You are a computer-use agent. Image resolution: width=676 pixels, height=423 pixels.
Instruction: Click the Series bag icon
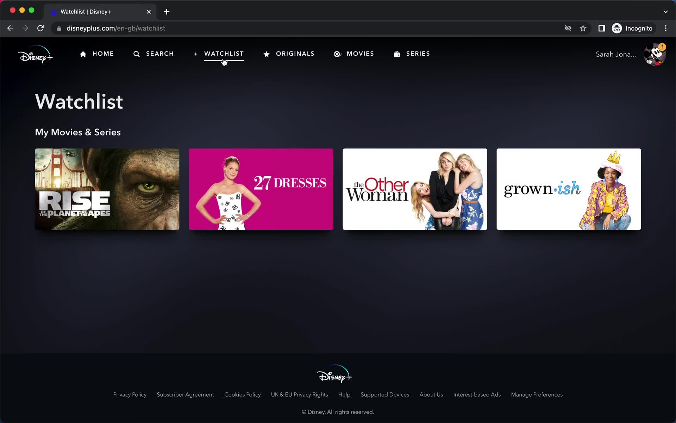pyautogui.click(x=397, y=54)
